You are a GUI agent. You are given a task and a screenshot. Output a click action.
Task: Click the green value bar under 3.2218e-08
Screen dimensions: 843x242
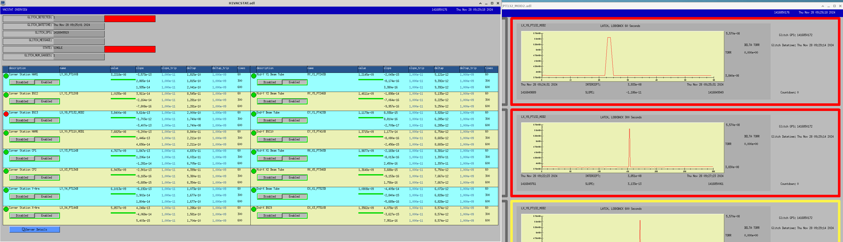123,80
